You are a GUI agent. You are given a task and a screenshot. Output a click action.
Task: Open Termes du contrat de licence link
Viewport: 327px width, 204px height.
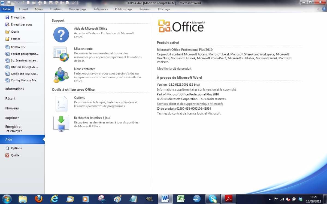189,113
